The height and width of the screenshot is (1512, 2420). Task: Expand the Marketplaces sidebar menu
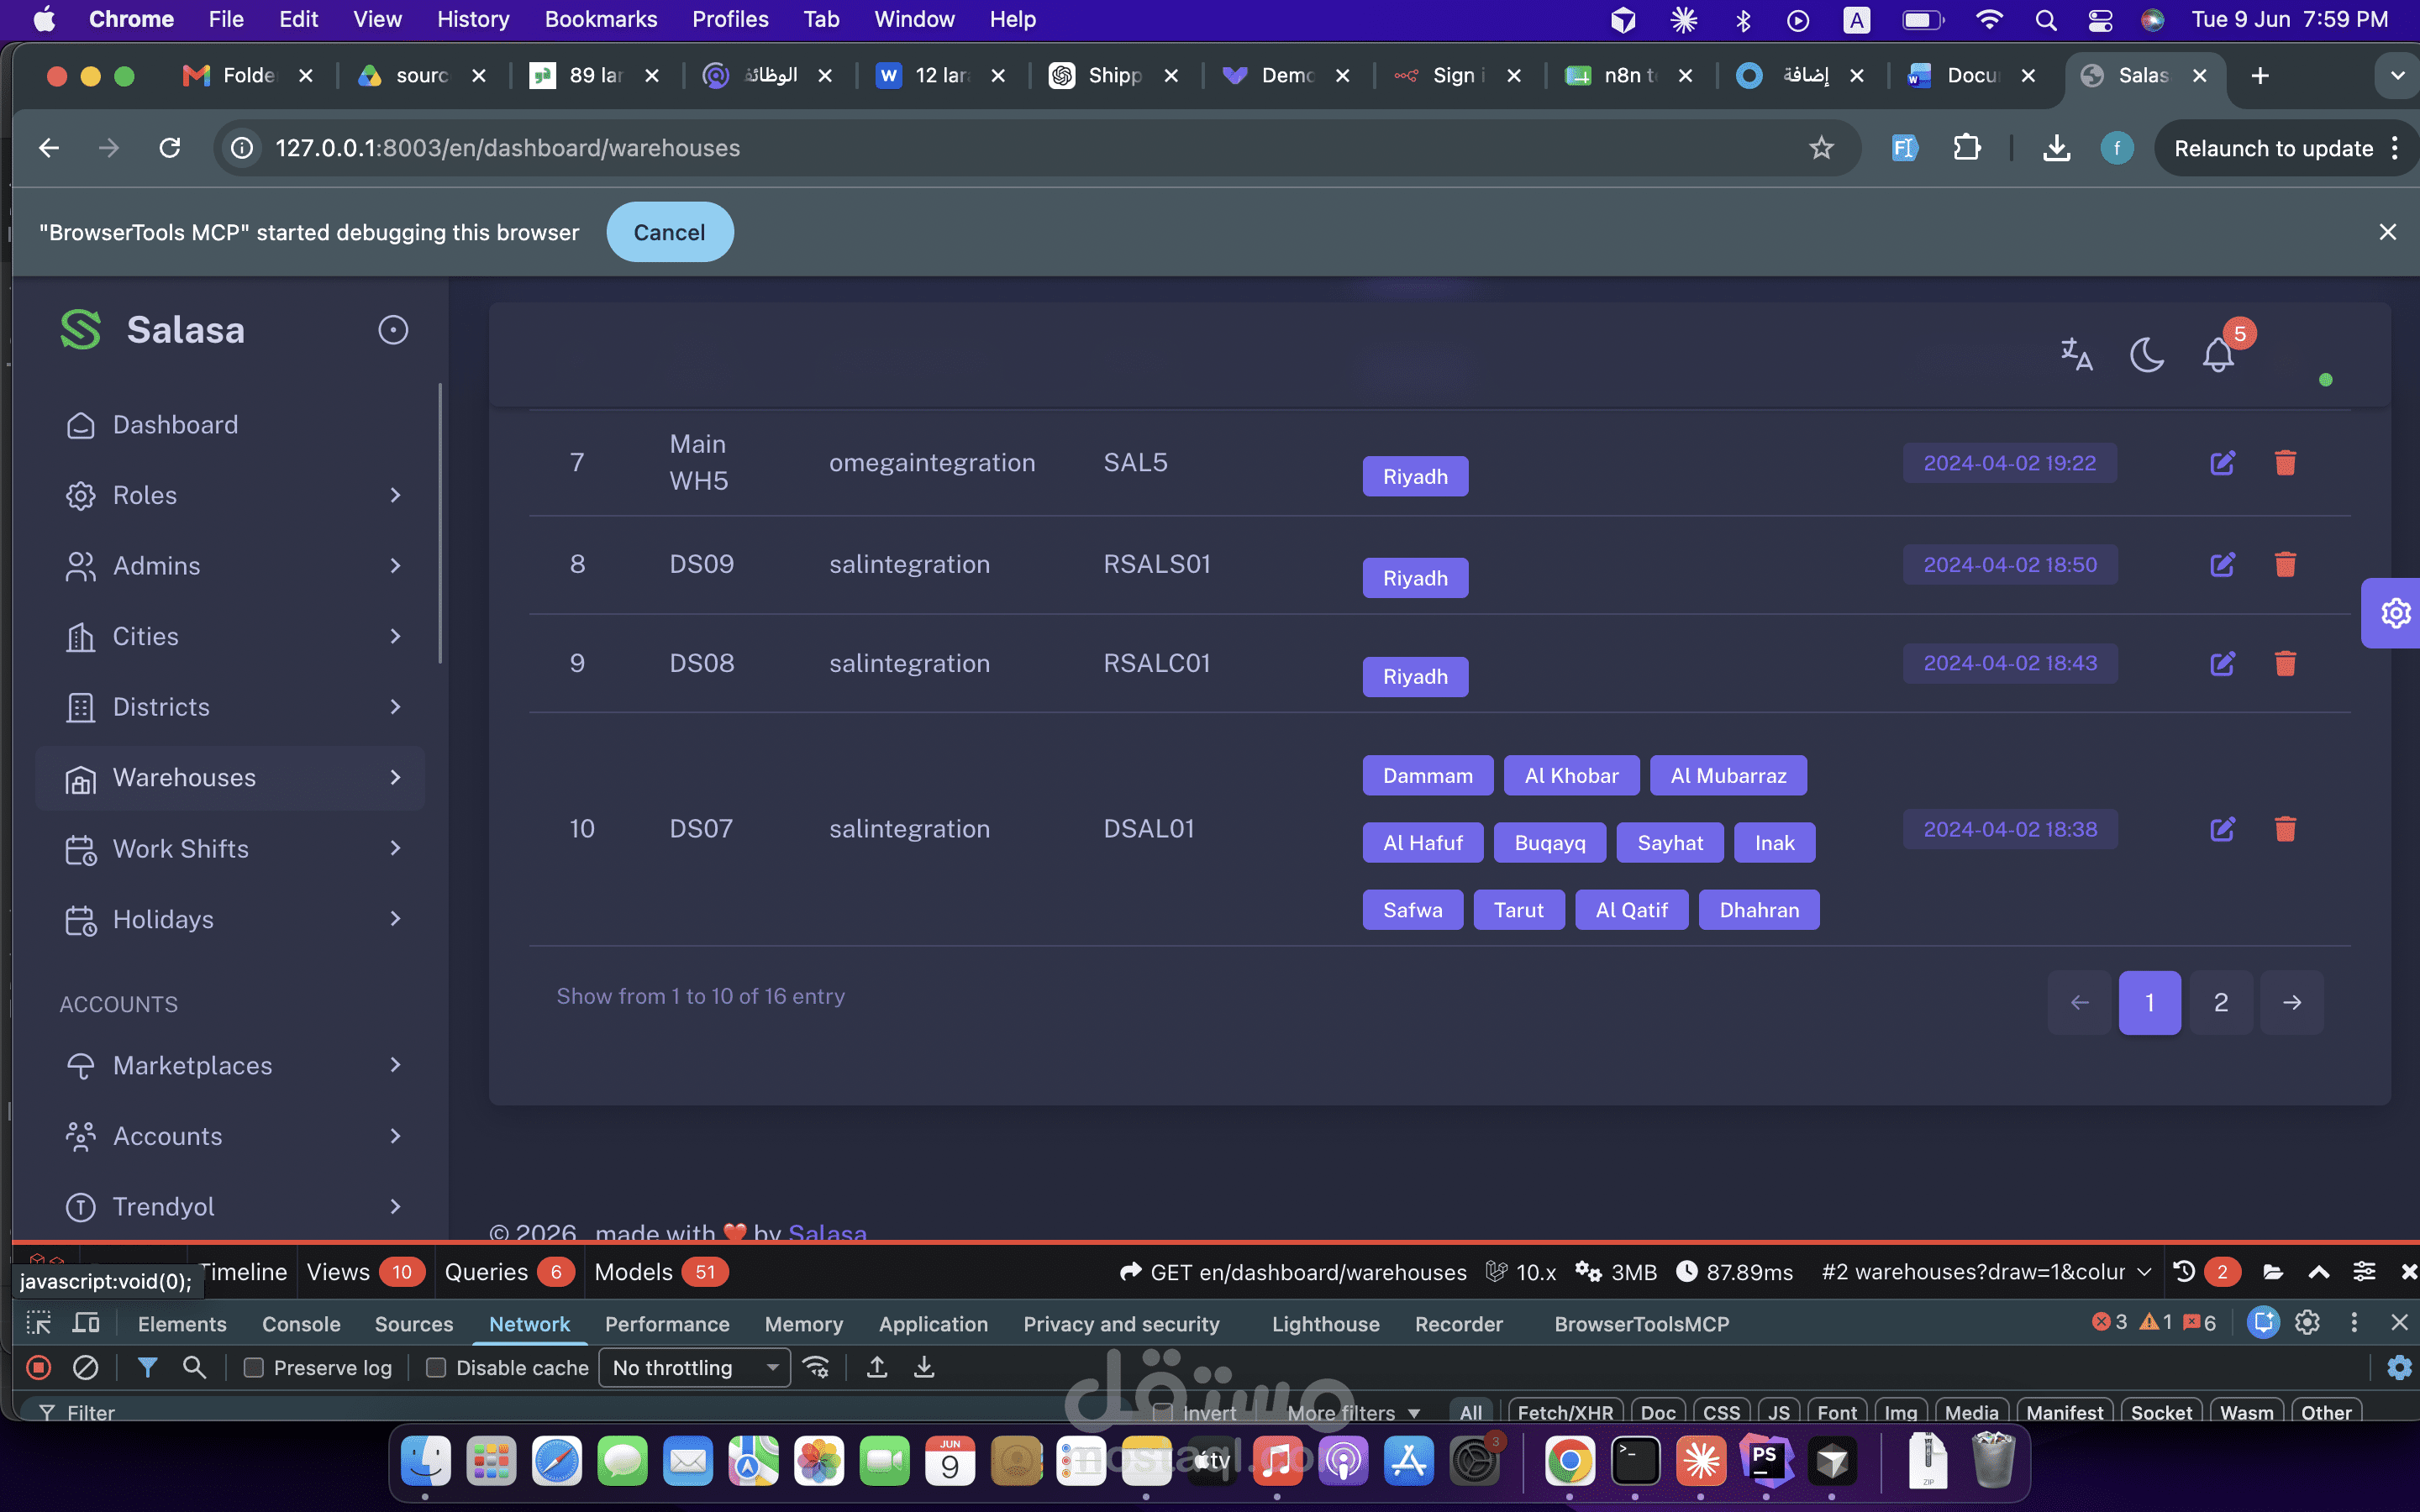[230, 1065]
